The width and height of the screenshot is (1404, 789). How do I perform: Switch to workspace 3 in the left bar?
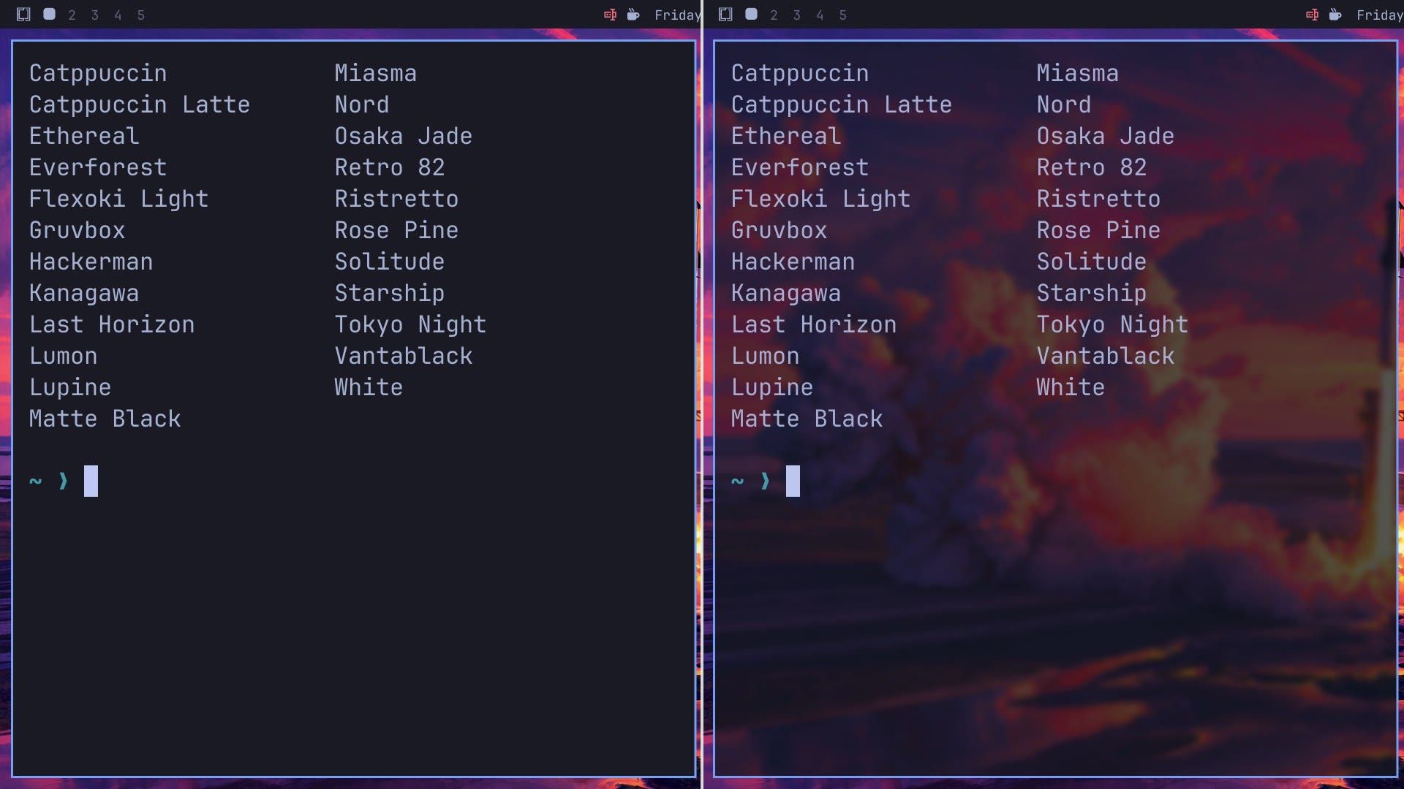tap(94, 15)
